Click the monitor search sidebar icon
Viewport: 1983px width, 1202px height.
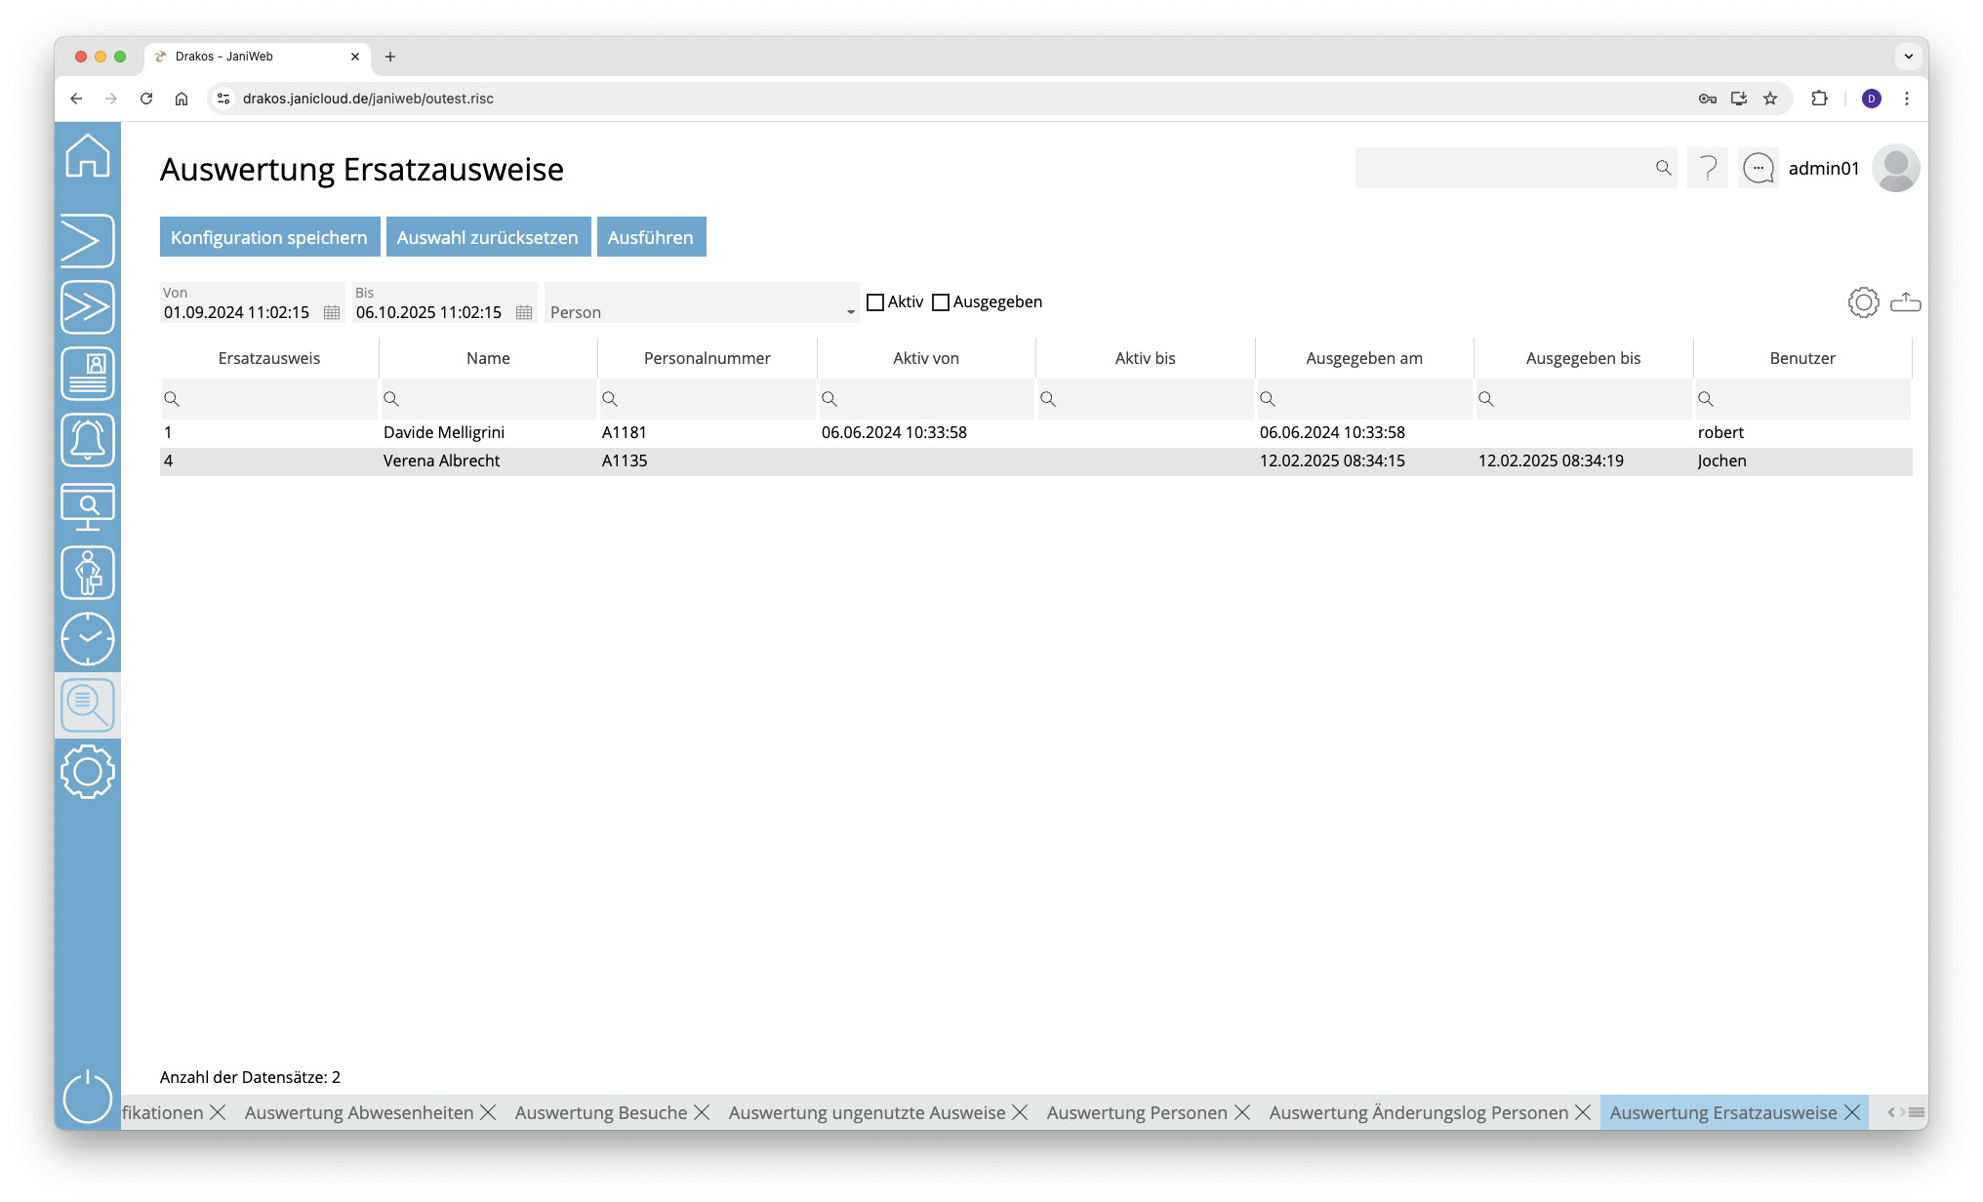[88, 506]
